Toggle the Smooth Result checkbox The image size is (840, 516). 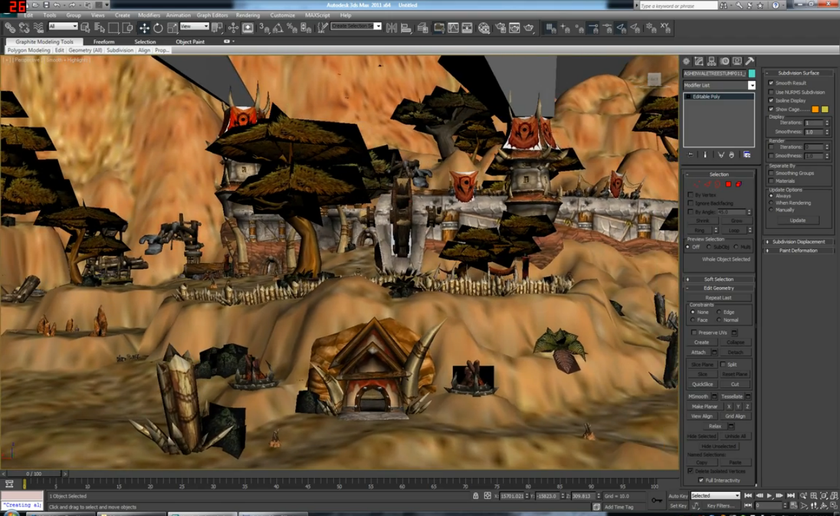click(x=771, y=83)
